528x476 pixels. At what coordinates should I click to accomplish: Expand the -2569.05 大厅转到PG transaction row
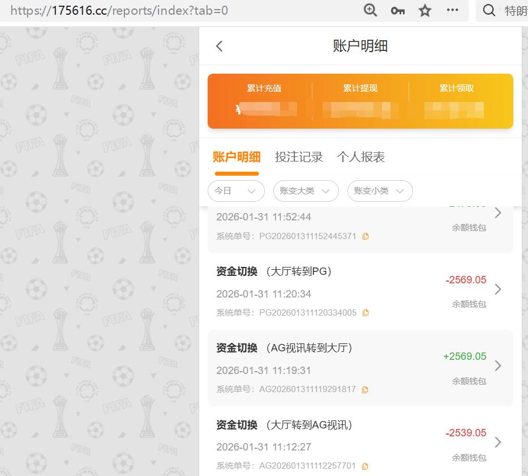(497, 289)
